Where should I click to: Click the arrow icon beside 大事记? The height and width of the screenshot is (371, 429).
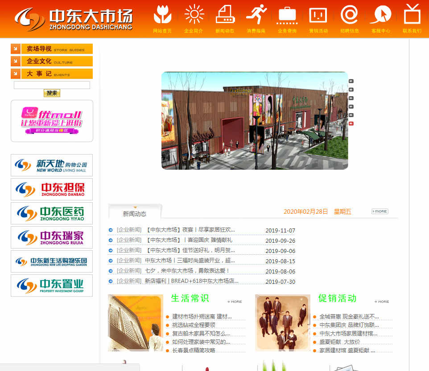[16, 74]
